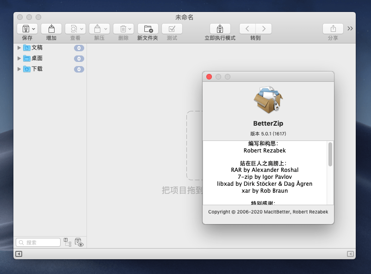Click the 0 badge next to 桌面
Image resolution: width=371 pixels, height=274 pixels.
[79, 59]
